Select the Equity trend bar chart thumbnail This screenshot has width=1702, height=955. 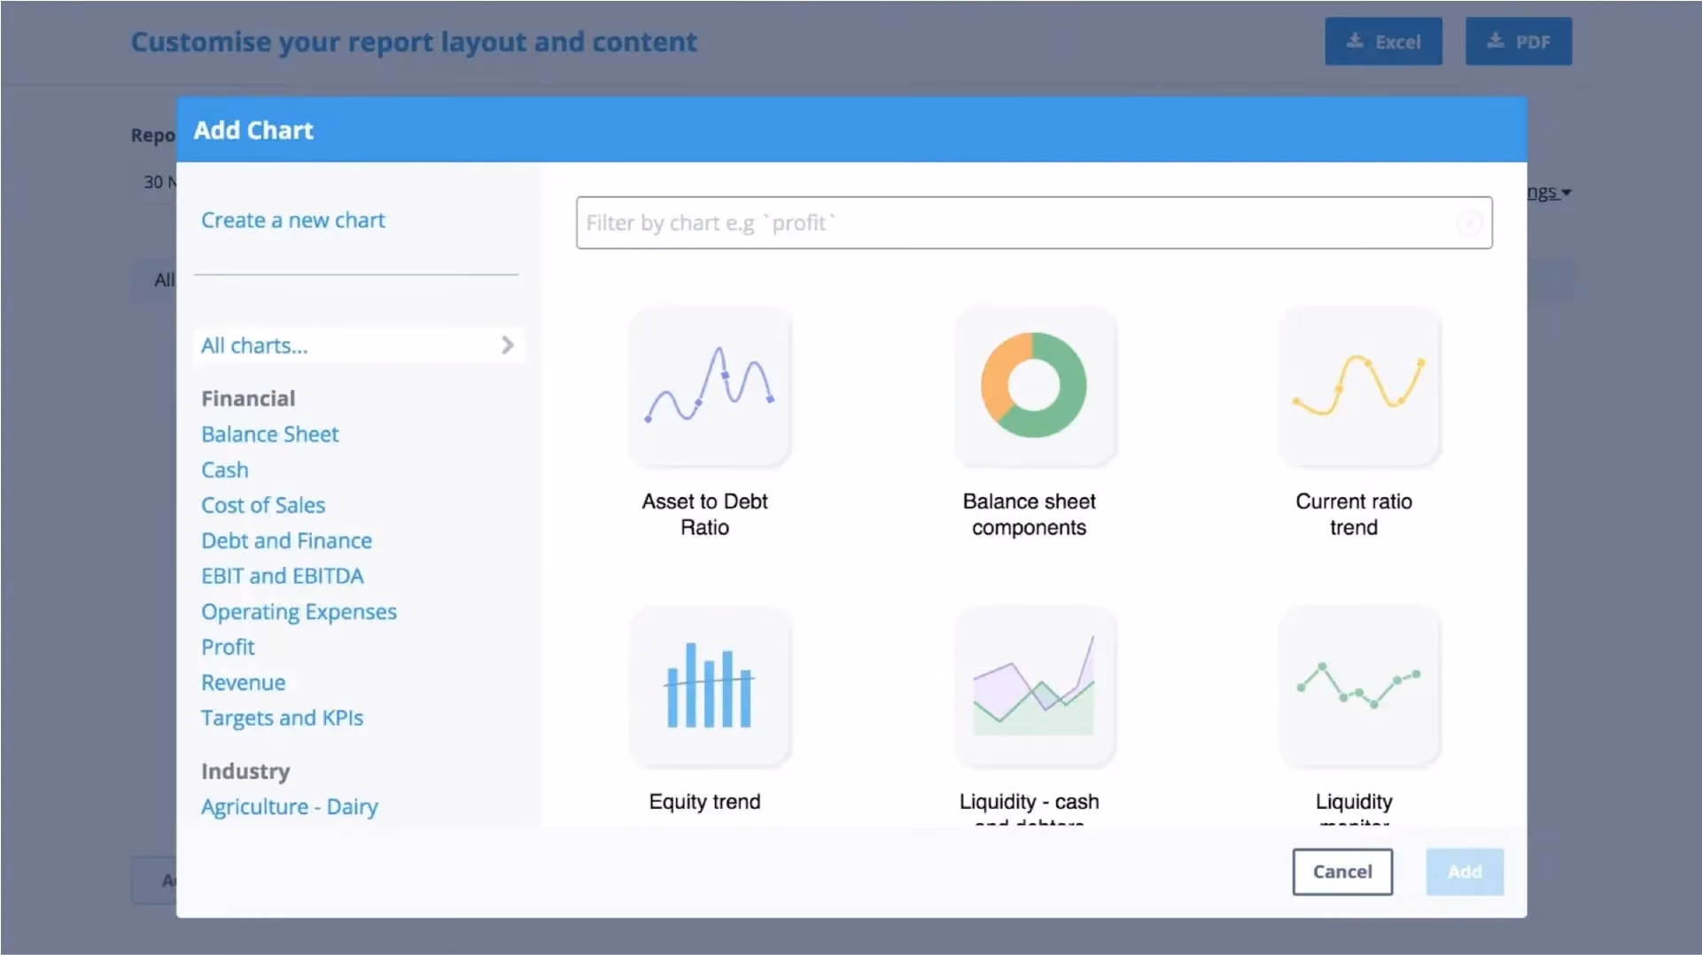click(x=709, y=686)
